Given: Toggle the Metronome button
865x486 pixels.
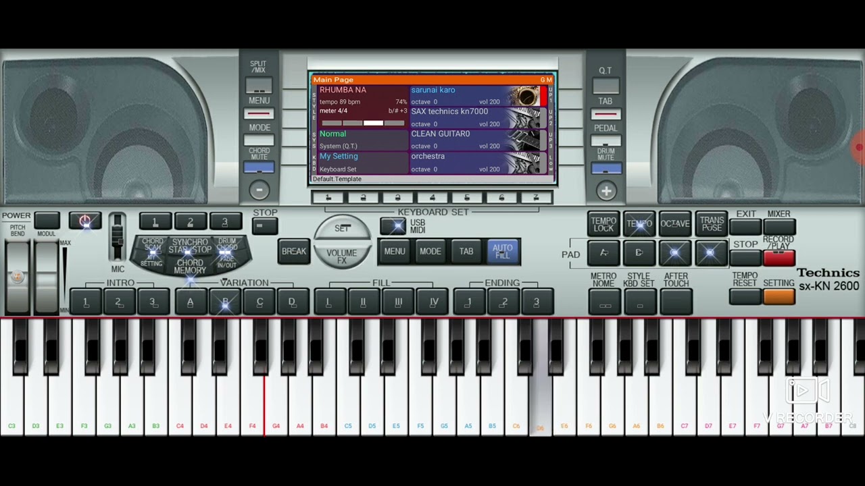Looking at the screenshot, I should pos(605,302).
